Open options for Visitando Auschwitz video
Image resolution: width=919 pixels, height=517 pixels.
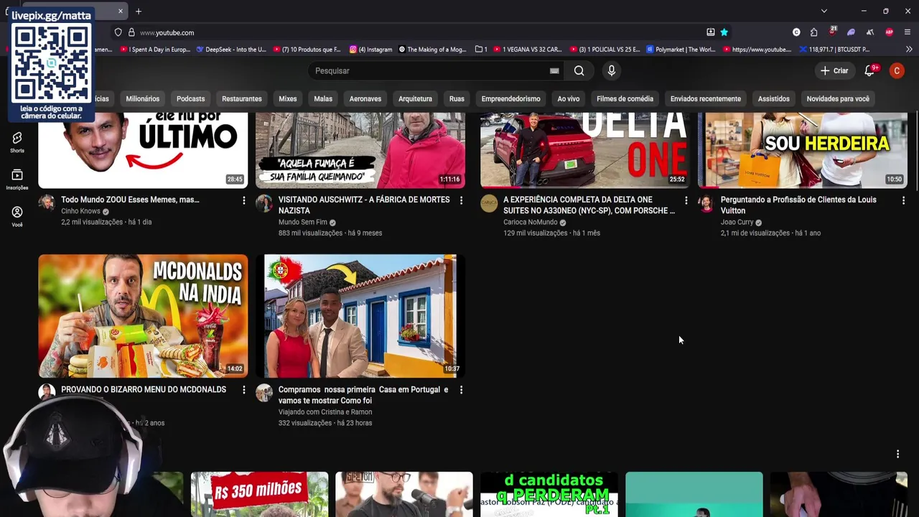tap(461, 200)
